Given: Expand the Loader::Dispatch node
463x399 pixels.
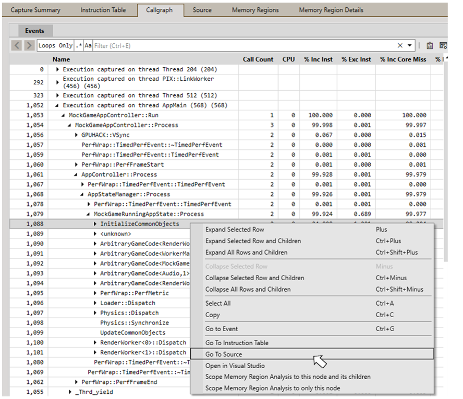Looking at the screenshot, I should [x=95, y=303].
